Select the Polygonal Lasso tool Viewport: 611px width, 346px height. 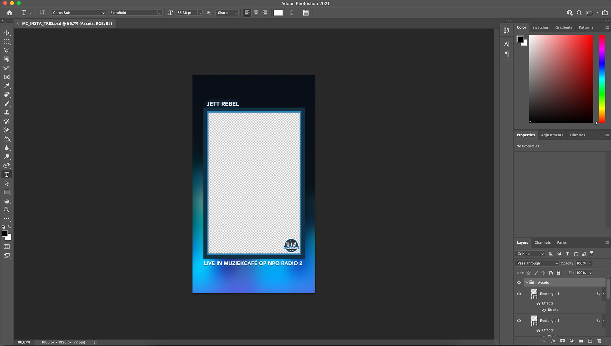[x=7, y=51]
